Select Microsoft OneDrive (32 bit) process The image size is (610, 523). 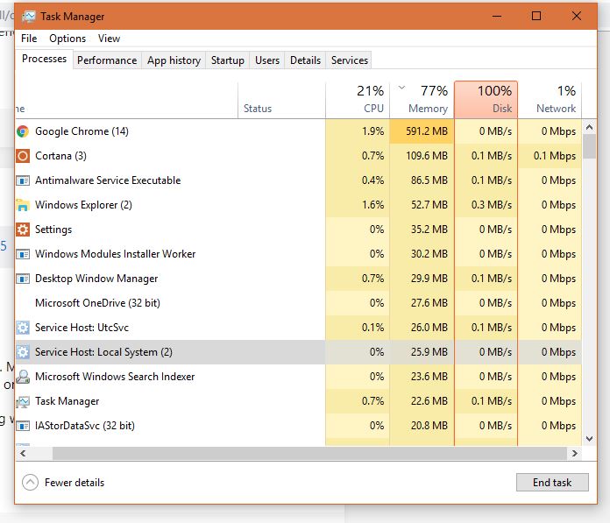tap(97, 303)
